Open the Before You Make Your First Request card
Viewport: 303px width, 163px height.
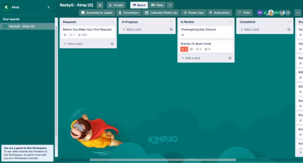(x=88, y=32)
